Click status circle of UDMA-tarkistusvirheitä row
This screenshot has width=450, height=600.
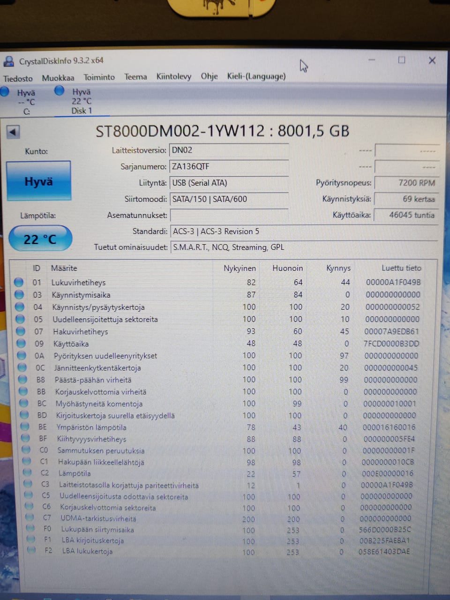point(30,517)
